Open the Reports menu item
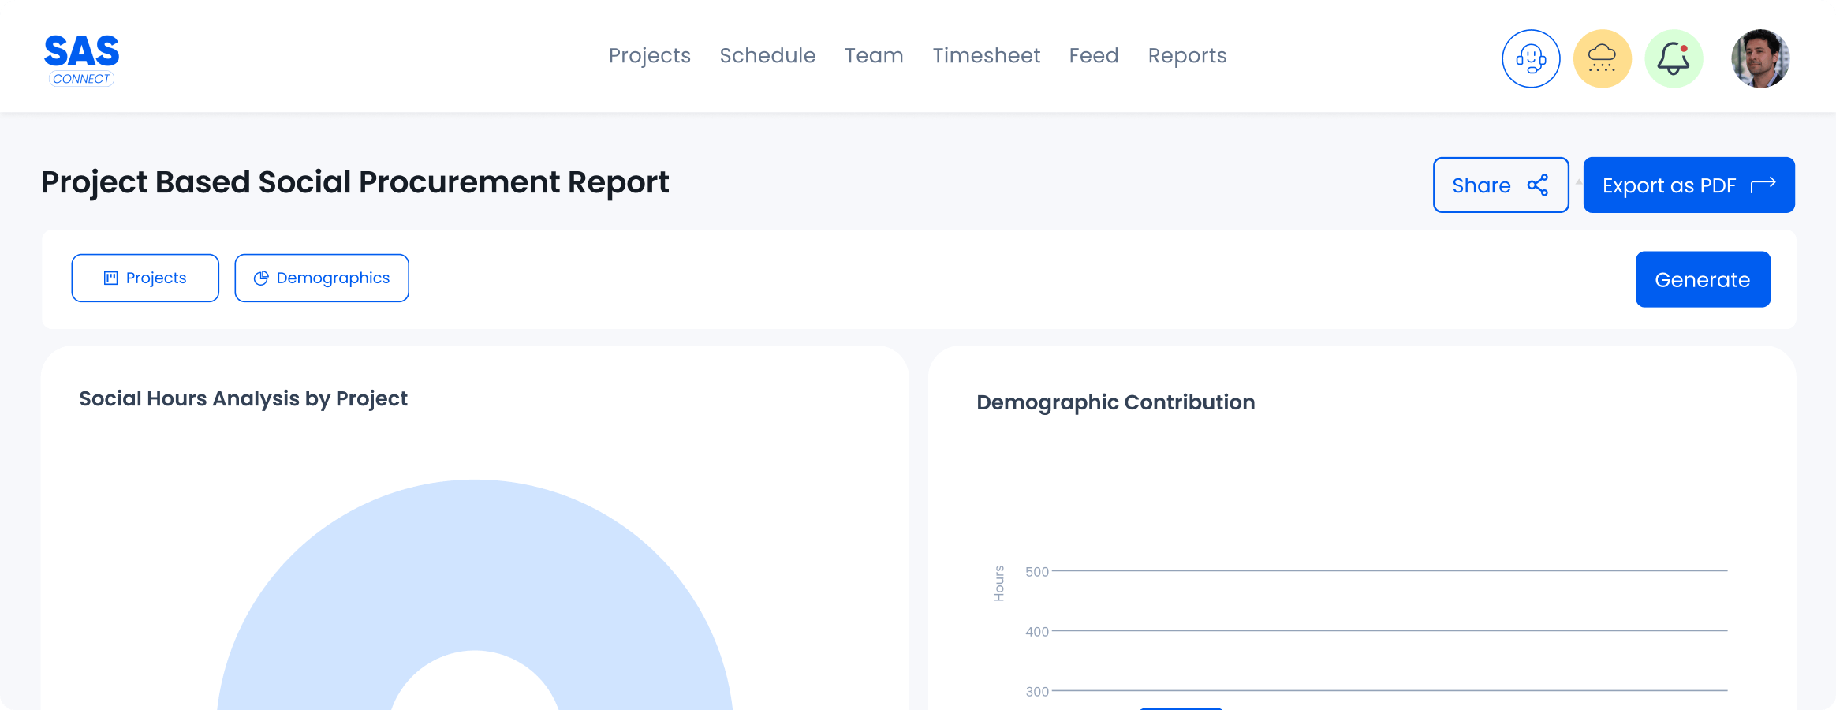The width and height of the screenshot is (1836, 710). click(x=1187, y=55)
